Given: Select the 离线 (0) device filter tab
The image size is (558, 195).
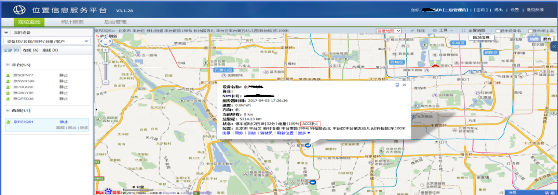Looking at the screenshot, I should [x=50, y=50].
